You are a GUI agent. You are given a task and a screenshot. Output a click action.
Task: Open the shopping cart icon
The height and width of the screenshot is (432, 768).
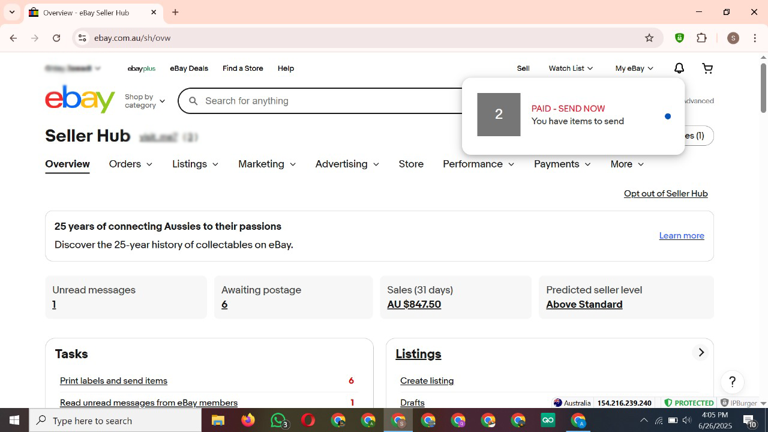(x=707, y=68)
